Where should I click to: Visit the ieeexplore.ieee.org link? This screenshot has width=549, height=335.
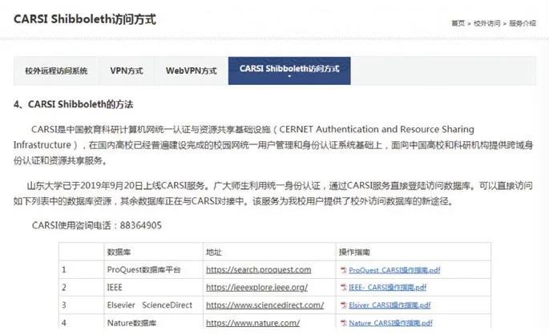255,288
